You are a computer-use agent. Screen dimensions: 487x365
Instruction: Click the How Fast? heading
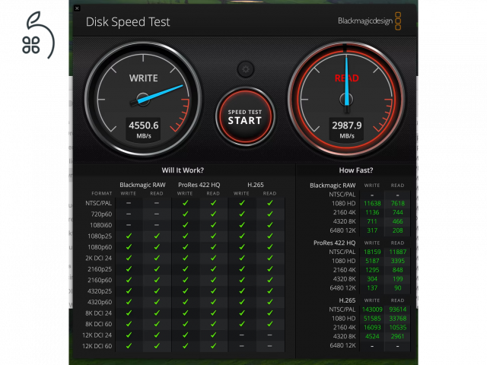point(356,170)
